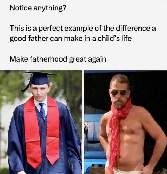
Task: Click the word 'child's' in the post
Action: tap(109, 38)
